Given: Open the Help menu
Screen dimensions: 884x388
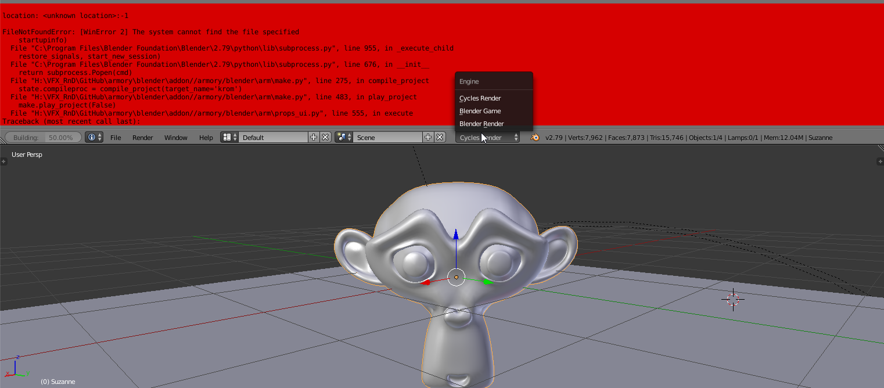Looking at the screenshot, I should point(206,138).
